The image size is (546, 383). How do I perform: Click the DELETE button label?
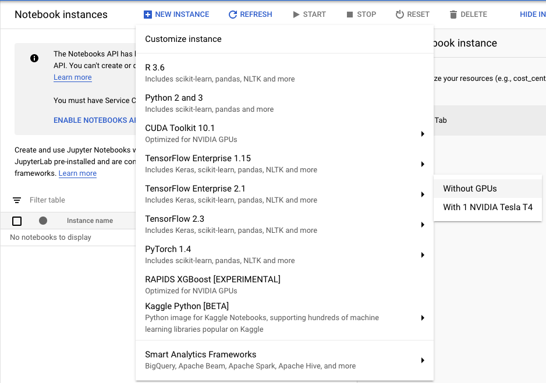(474, 15)
